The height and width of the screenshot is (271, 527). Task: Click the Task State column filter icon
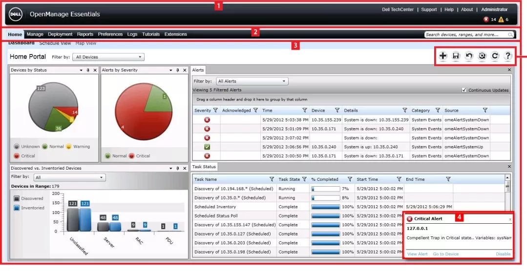coord(304,179)
